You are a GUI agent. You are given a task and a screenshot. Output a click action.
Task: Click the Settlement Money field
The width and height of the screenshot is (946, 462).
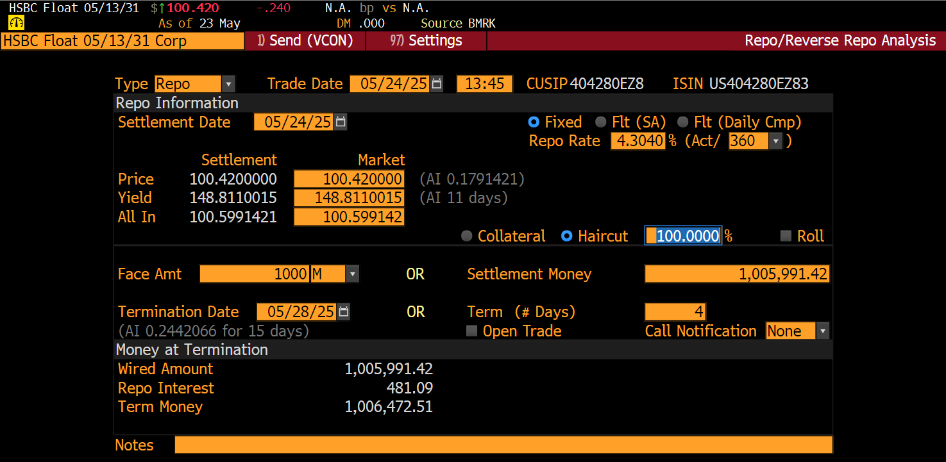737,274
